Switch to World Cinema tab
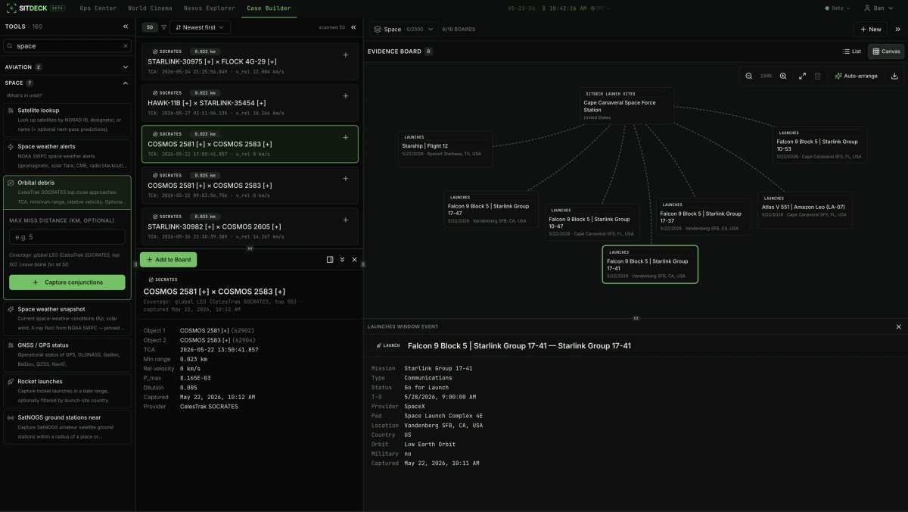 pos(149,8)
